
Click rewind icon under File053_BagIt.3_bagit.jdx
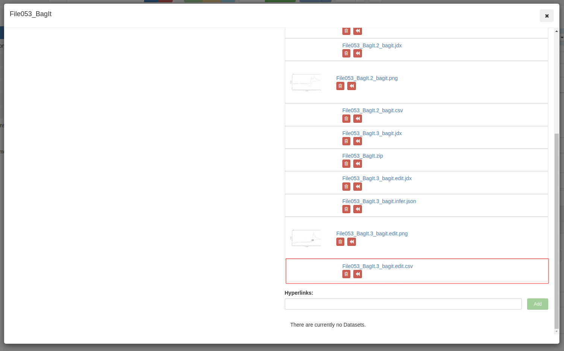coord(357,141)
